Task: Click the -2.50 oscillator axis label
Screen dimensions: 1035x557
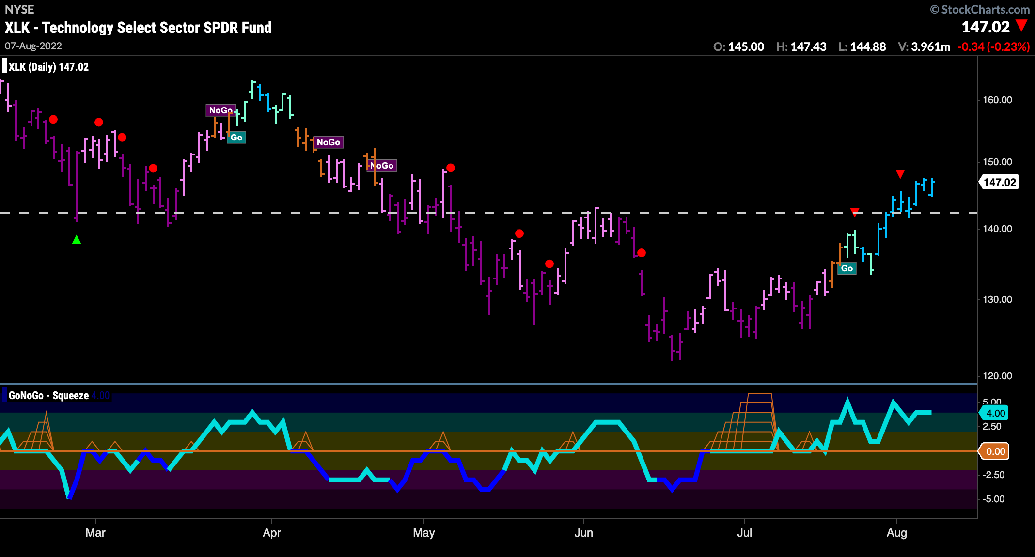Action: (994, 475)
